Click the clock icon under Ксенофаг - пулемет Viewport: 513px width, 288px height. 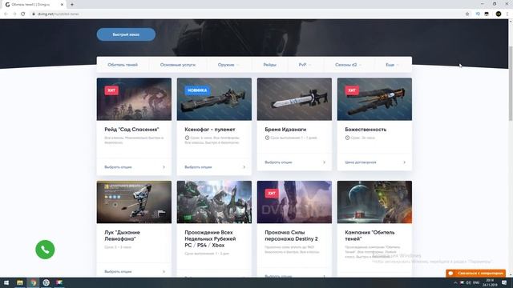(187, 138)
